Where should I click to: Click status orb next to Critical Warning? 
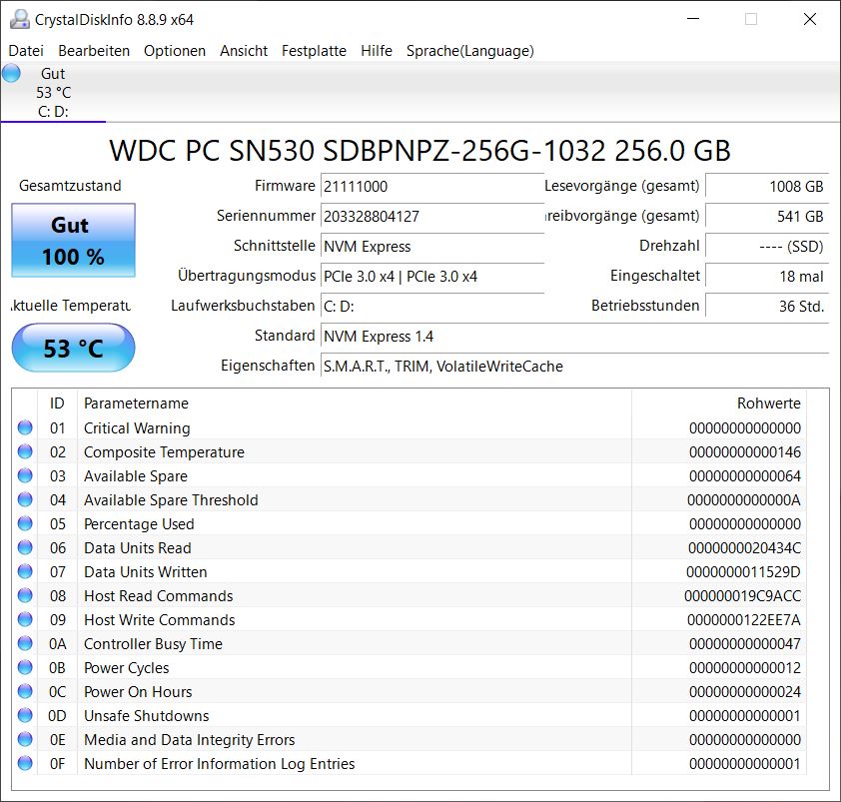click(25, 428)
